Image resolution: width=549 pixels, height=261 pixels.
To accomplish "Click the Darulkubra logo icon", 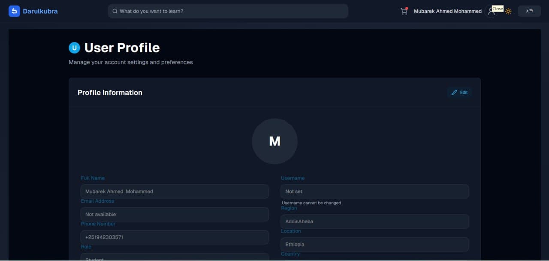I will point(14,11).
